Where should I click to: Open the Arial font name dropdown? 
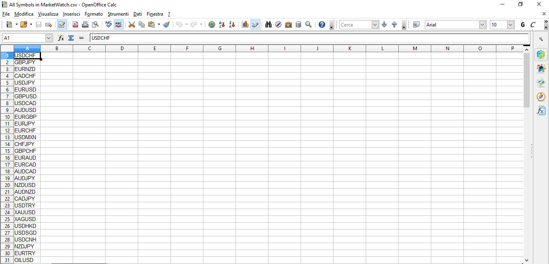pos(482,24)
